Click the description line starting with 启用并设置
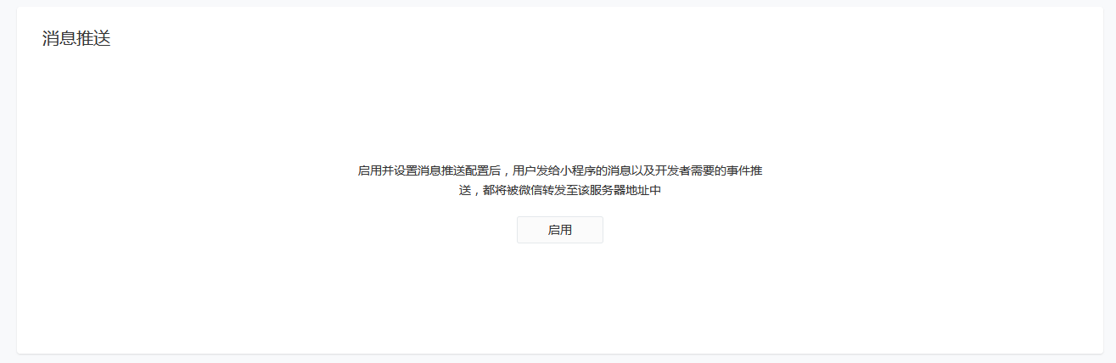The height and width of the screenshot is (363, 1116). [560, 170]
